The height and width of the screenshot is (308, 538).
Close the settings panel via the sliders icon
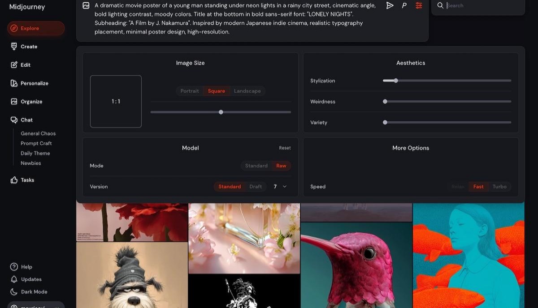click(x=419, y=5)
